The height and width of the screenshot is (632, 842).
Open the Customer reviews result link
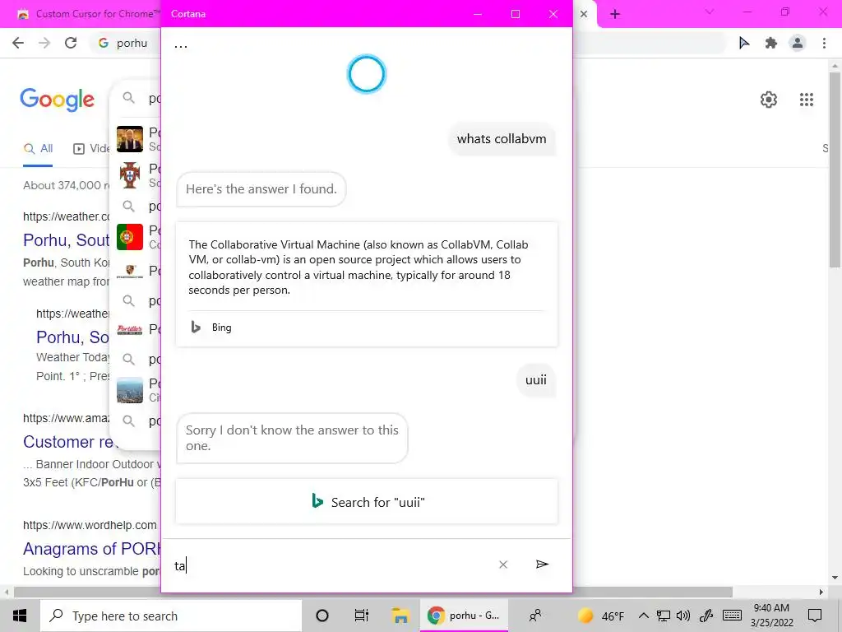click(69, 442)
